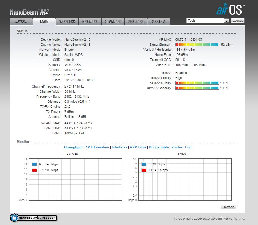The width and height of the screenshot is (258, 225).
Task: Click the WLAN0 red TX legend swatch
Action: click(34, 170)
